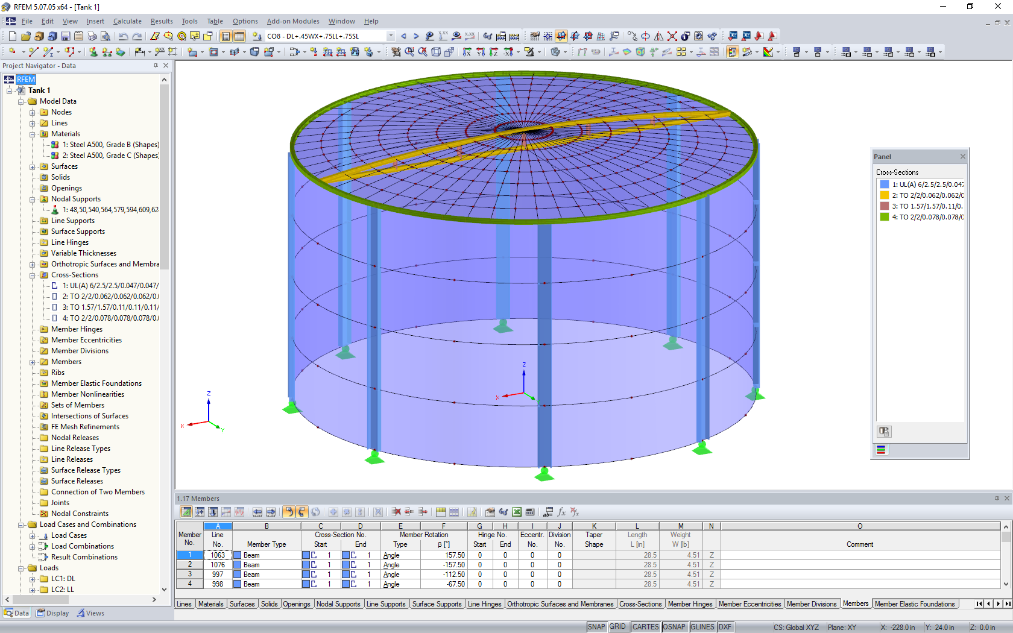Enable the SNAP toggle in the status bar
Image resolution: width=1013 pixels, height=633 pixels.
pos(596,626)
